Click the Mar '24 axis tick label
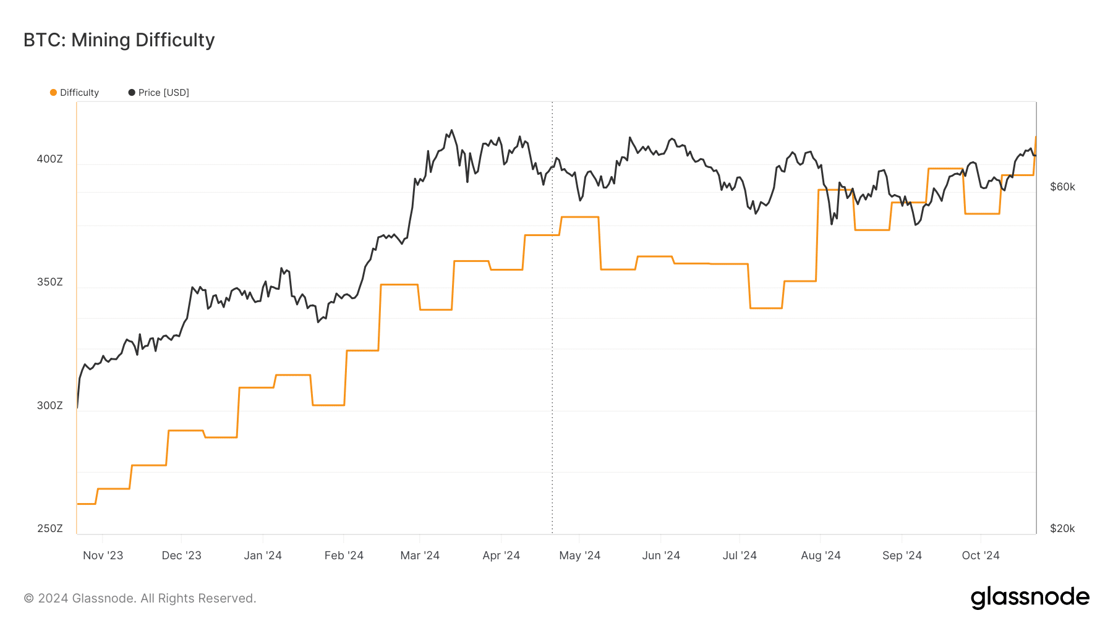 (420, 556)
